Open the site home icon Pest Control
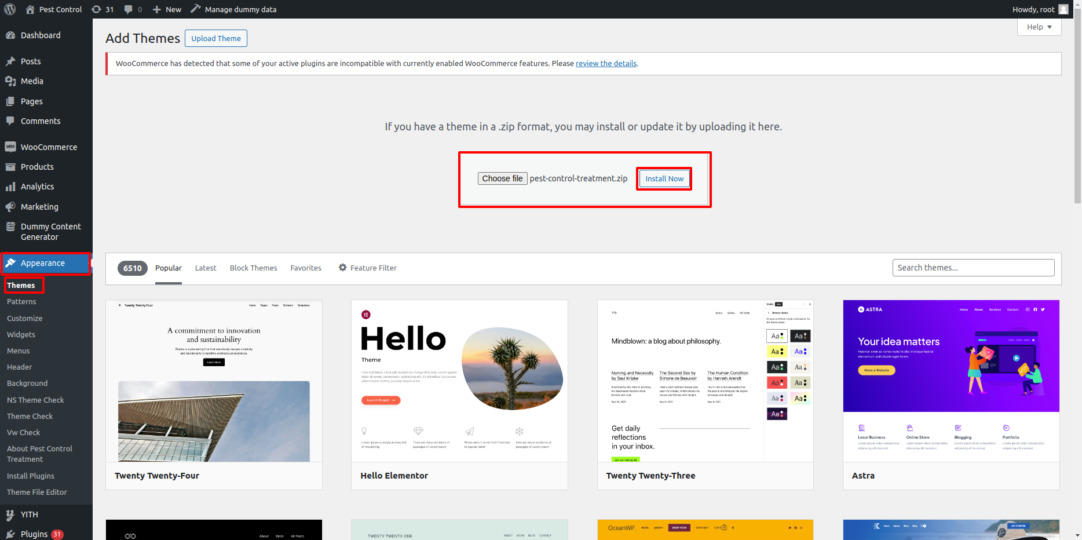 click(31, 9)
